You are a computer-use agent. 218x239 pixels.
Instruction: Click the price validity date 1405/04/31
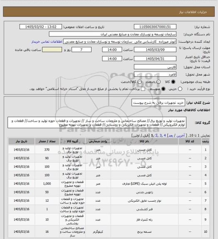[x=155, y=59]
